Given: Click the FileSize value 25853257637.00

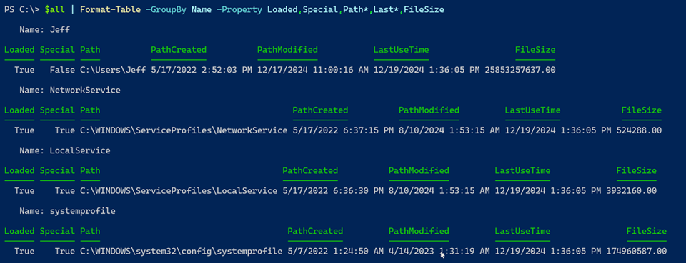Looking at the screenshot, I should [x=520, y=70].
